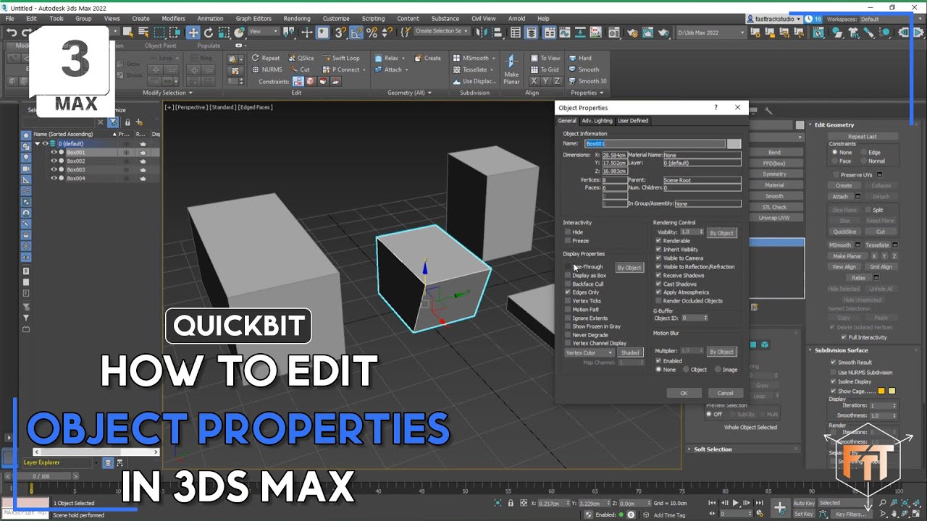Click OK in Object Properties dialog
This screenshot has height=521, width=927.
(x=684, y=393)
